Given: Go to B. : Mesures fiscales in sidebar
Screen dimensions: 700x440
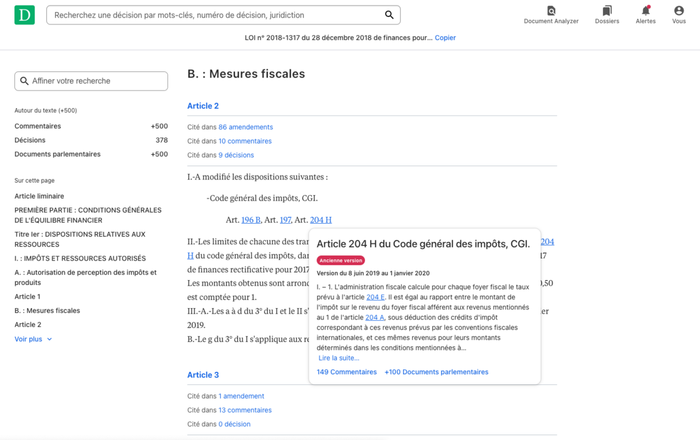Looking at the screenshot, I should point(47,311).
